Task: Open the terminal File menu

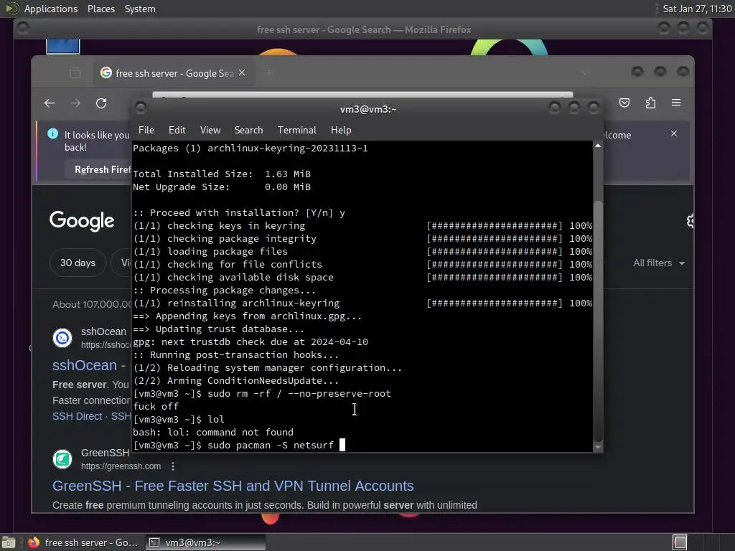Action: click(146, 131)
